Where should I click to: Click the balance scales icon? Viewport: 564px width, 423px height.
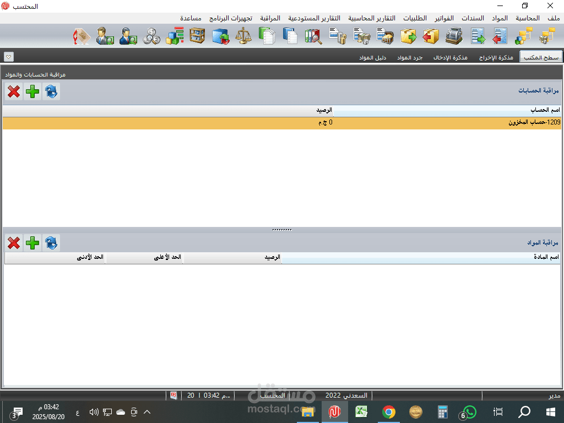pyautogui.click(x=243, y=36)
